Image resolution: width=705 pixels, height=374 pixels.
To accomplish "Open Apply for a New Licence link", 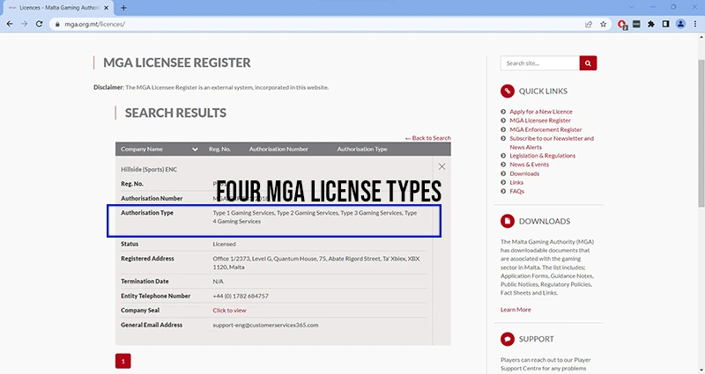I will tap(541, 112).
